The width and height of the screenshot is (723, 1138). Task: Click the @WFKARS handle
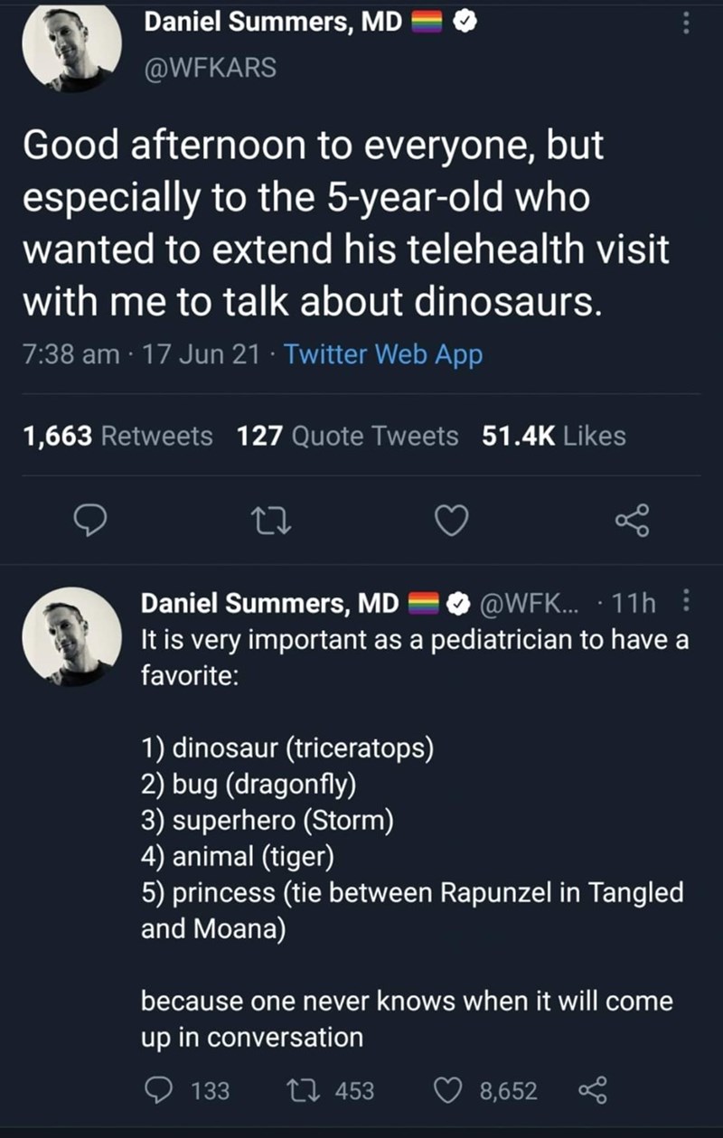pos(210,67)
